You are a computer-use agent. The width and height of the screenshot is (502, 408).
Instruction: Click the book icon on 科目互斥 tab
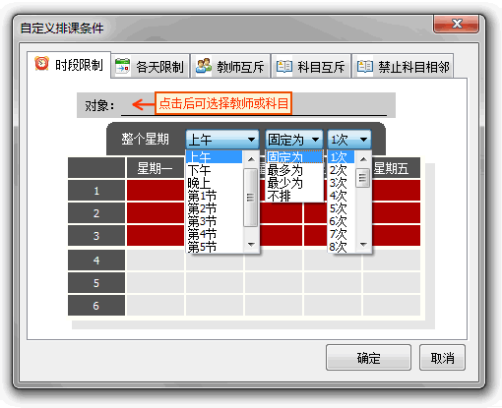pyautogui.click(x=284, y=67)
